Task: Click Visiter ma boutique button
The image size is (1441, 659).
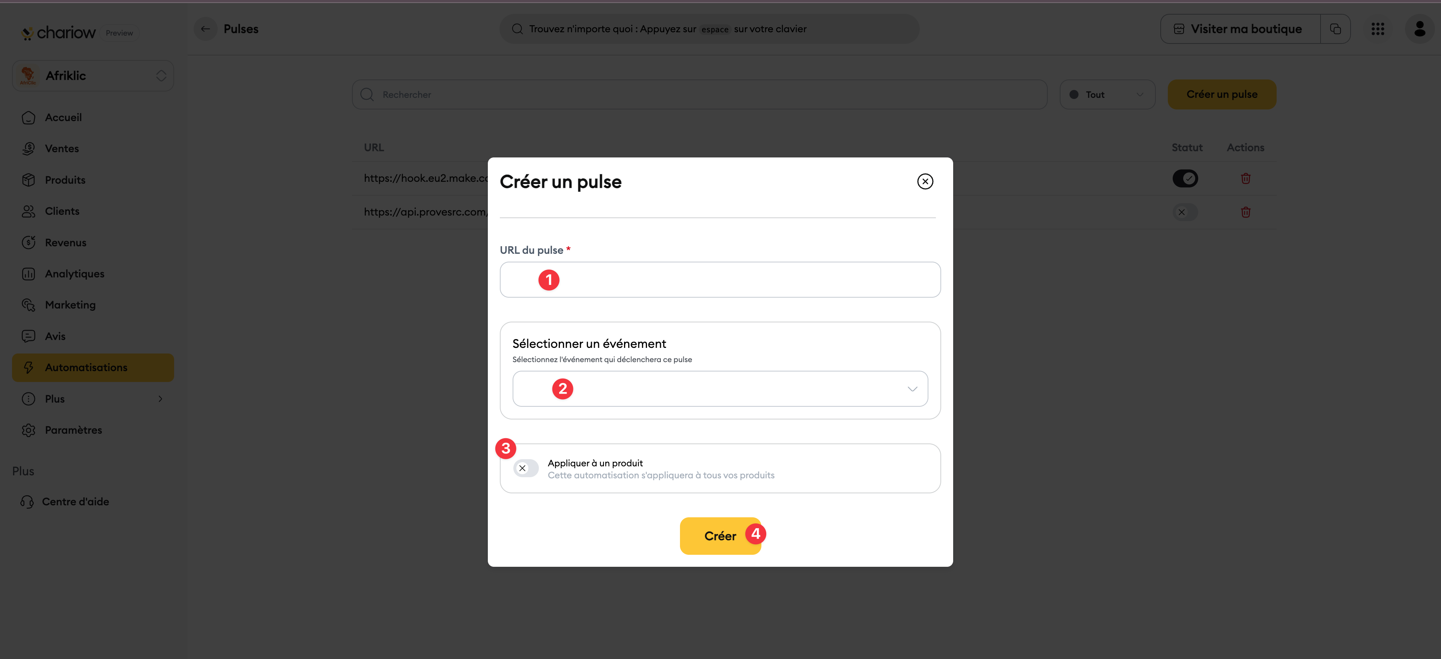Action: tap(1240, 29)
